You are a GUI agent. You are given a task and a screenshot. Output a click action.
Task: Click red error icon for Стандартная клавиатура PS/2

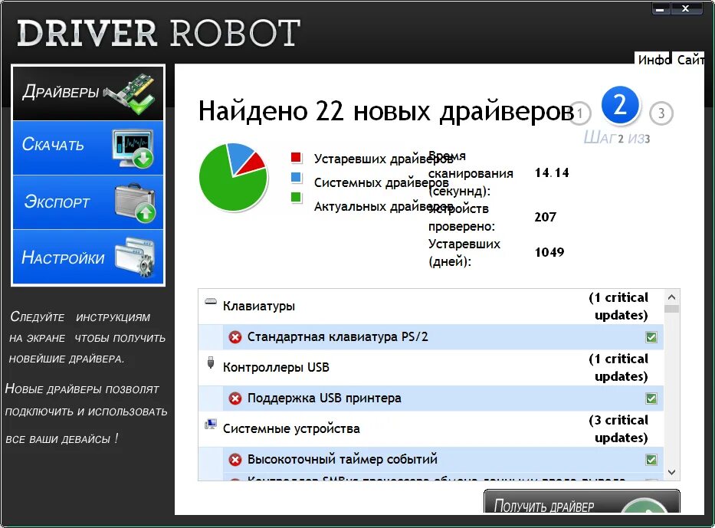click(x=235, y=337)
